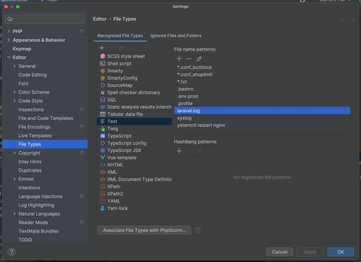The image size is (361, 262).
Task: Open the Keymap settings page
Action: pyautogui.click(x=22, y=49)
